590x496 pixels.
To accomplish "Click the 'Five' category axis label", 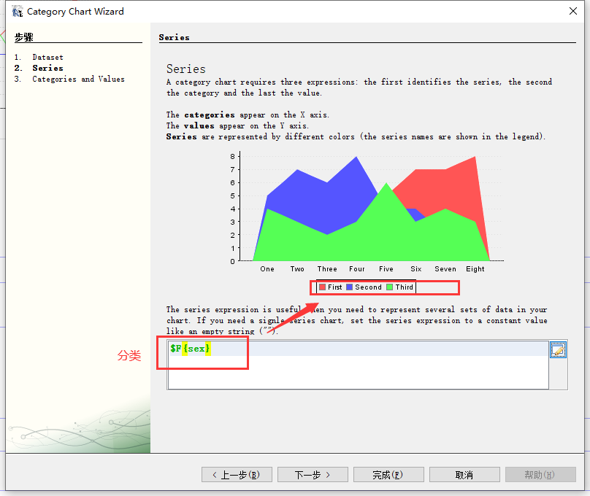I will 386,269.
